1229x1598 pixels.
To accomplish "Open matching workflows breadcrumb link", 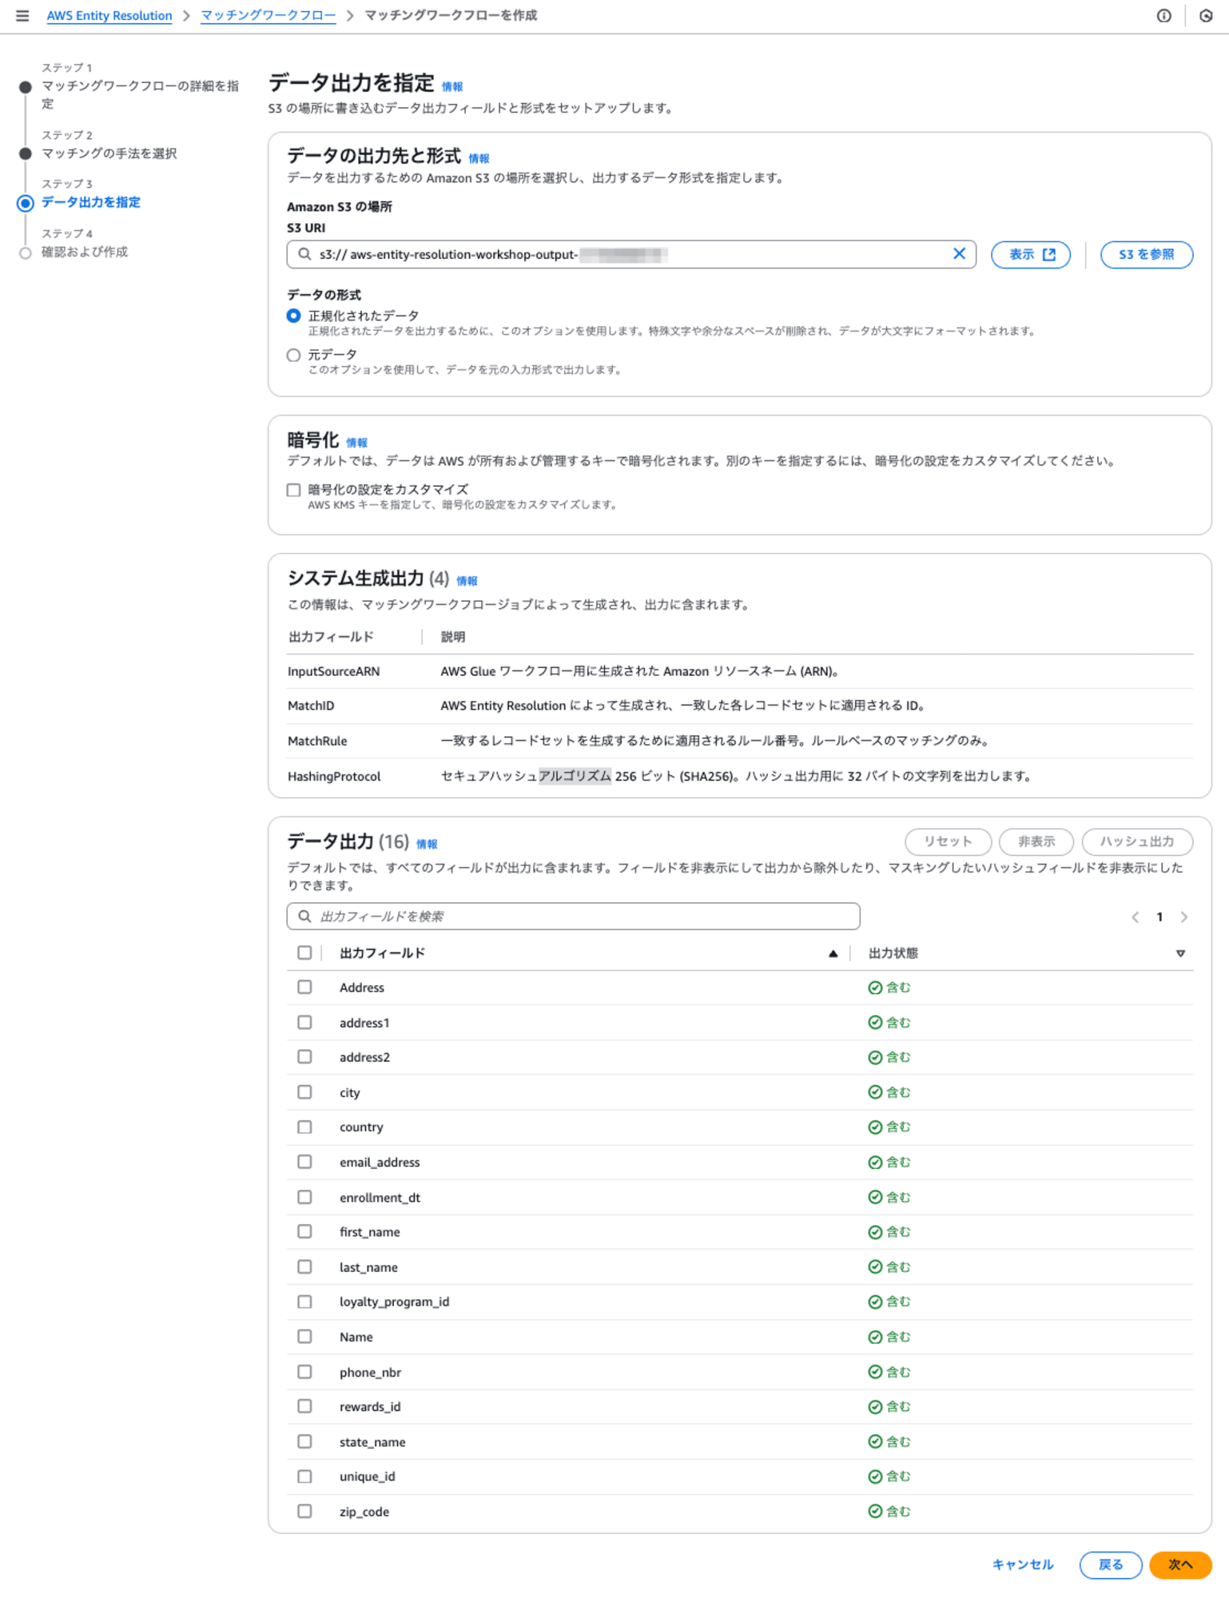I will [x=268, y=15].
